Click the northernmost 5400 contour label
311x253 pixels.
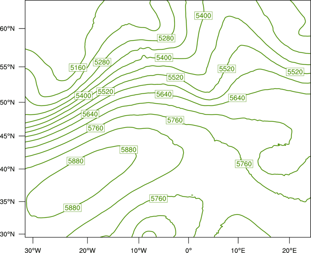coord(203,16)
